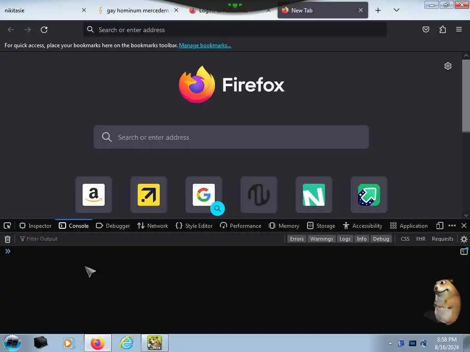Toggle responsive design mode icon
The width and height of the screenshot is (470, 352).
coord(440,225)
